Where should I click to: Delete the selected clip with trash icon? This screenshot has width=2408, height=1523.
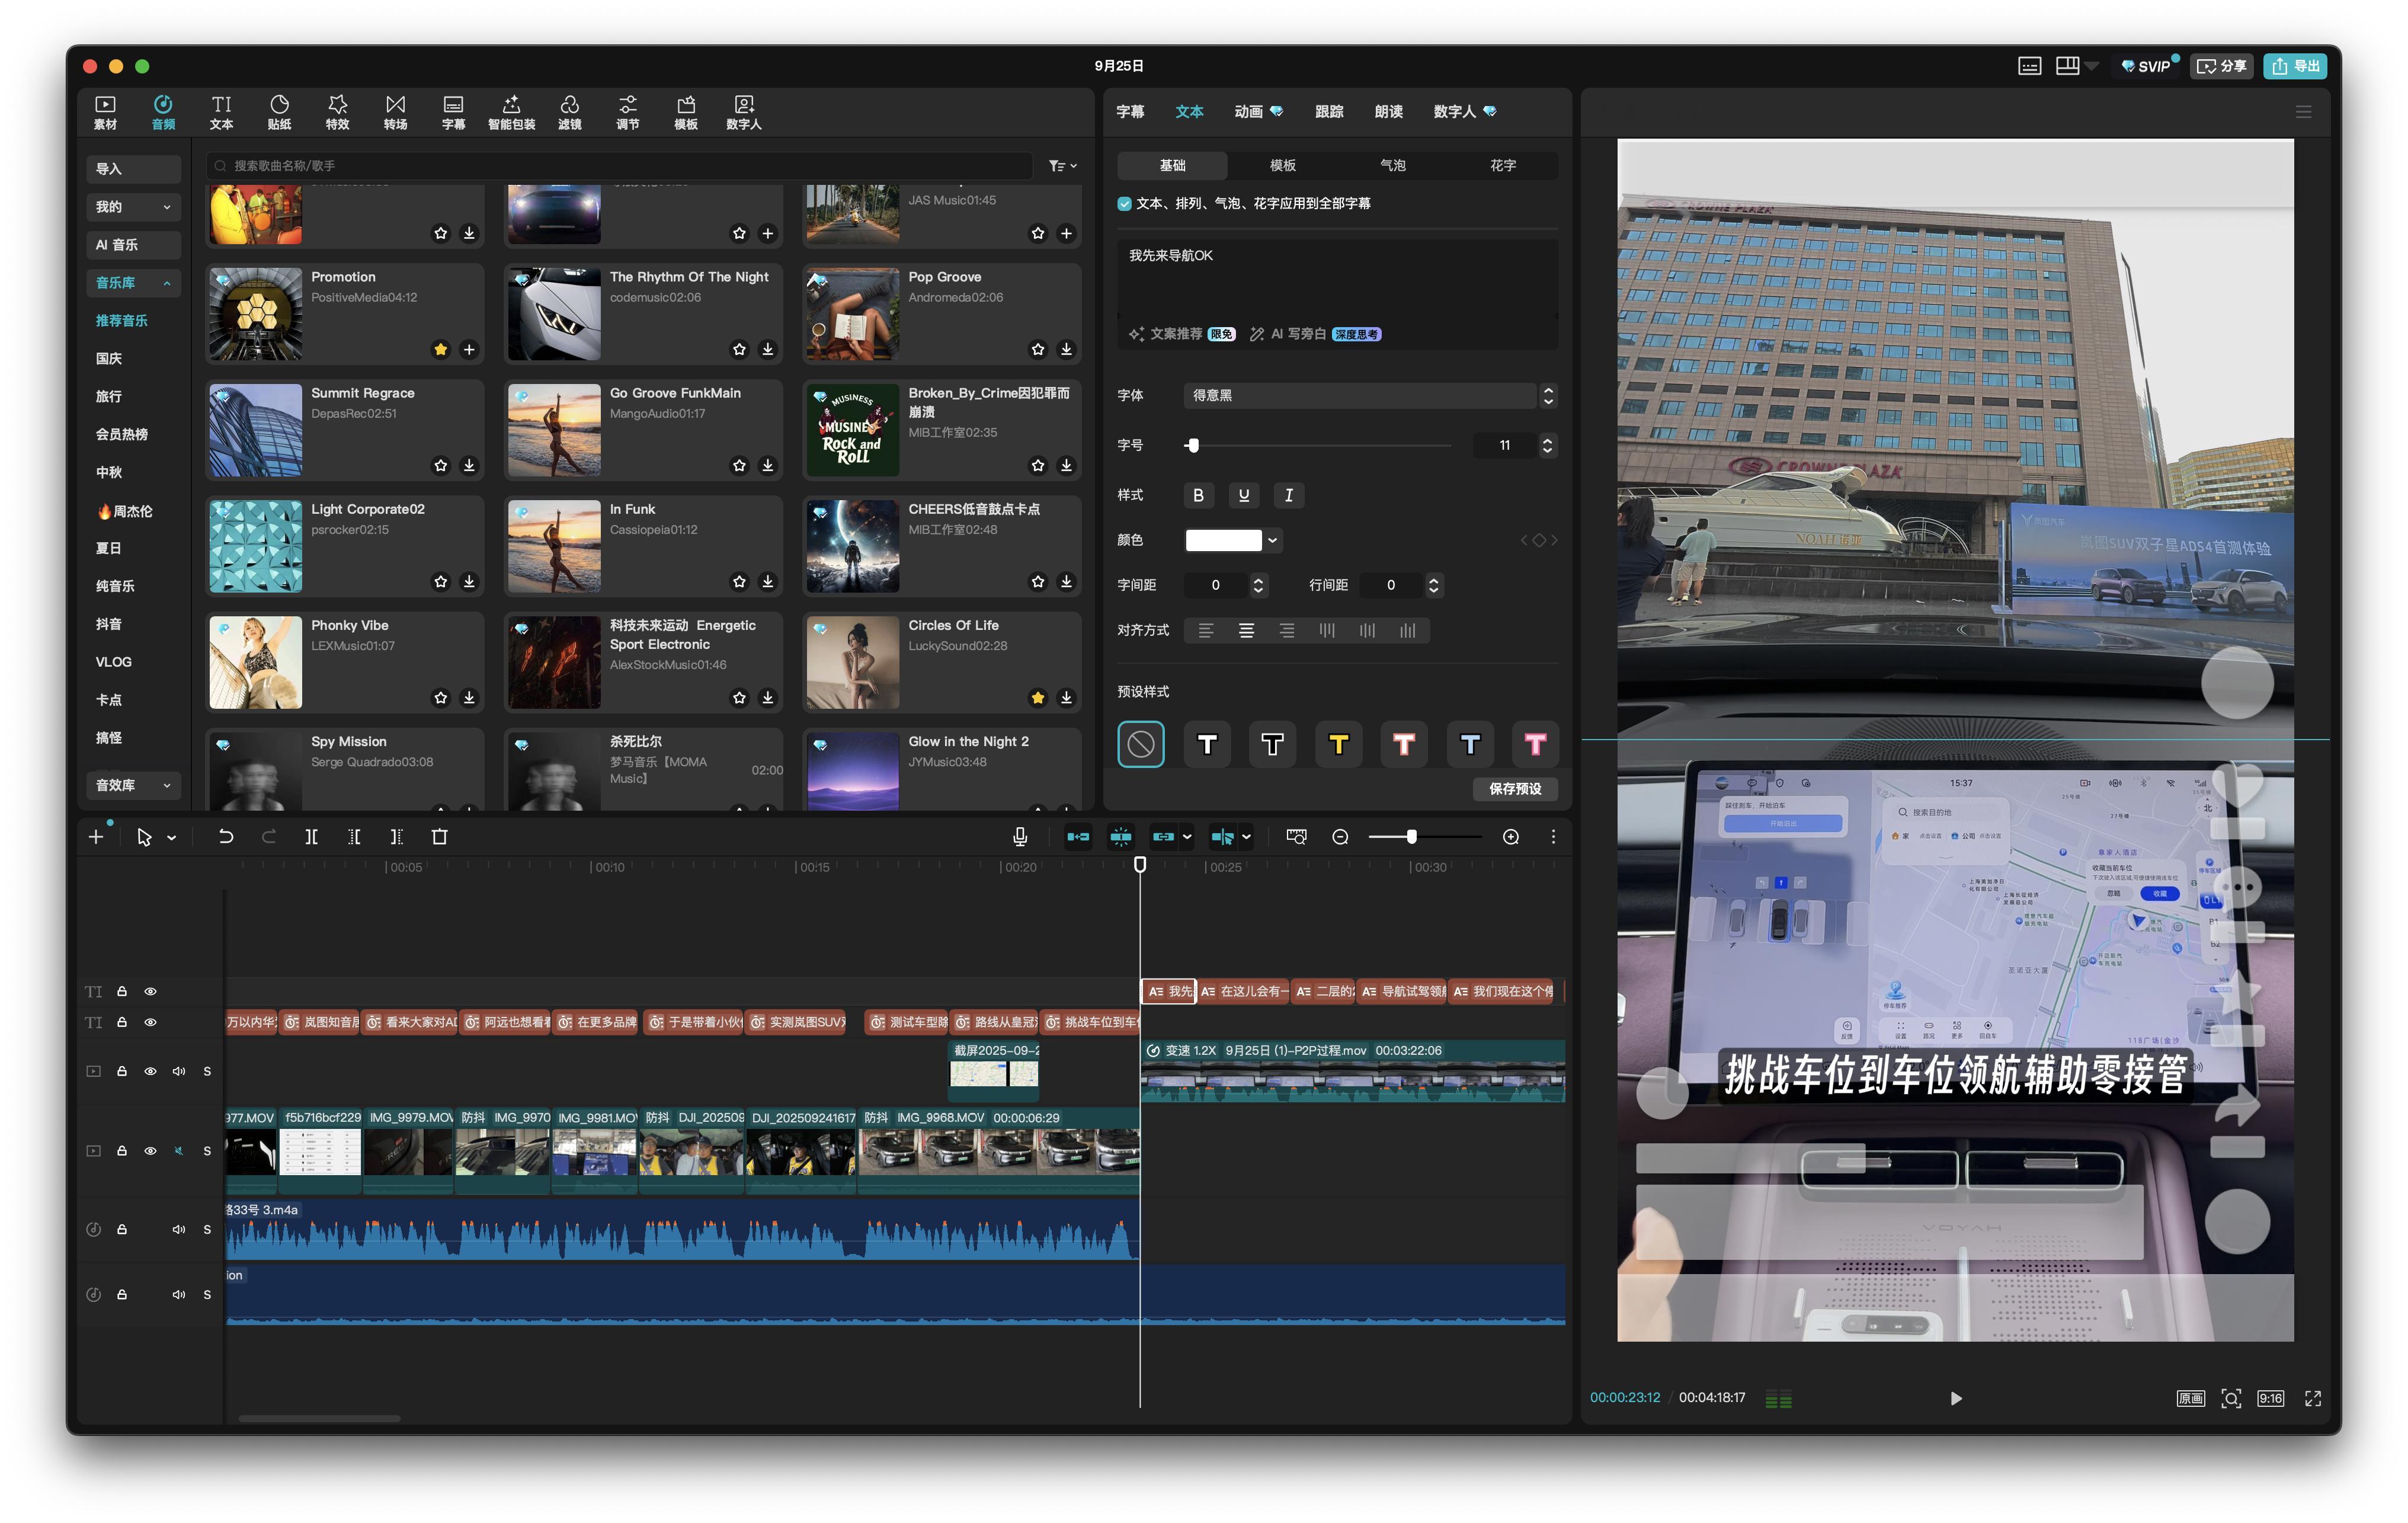pos(439,837)
